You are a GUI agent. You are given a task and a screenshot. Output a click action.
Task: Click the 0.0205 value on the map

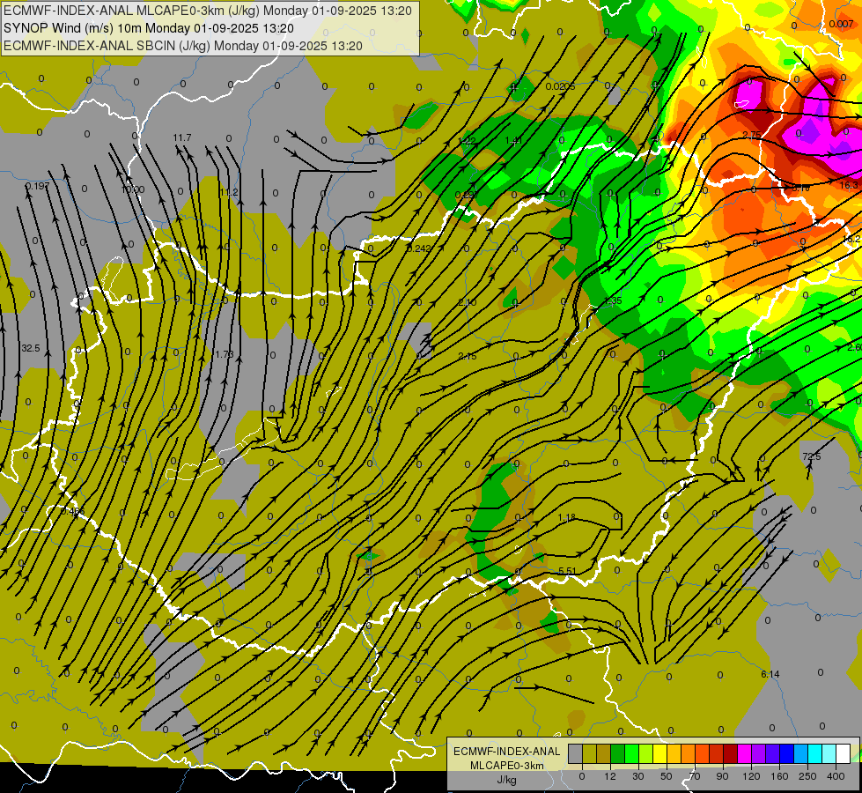561,86
